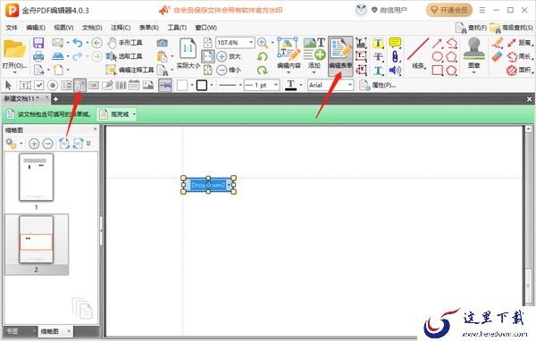Click the strikethrough text T icon

pos(378,56)
